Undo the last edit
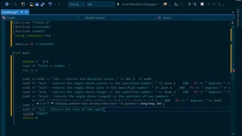 coord(50,4)
